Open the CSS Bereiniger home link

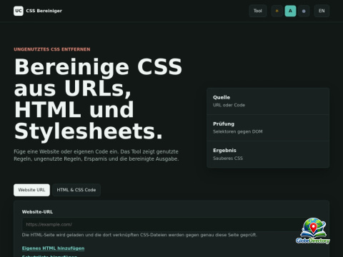(38, 11)
